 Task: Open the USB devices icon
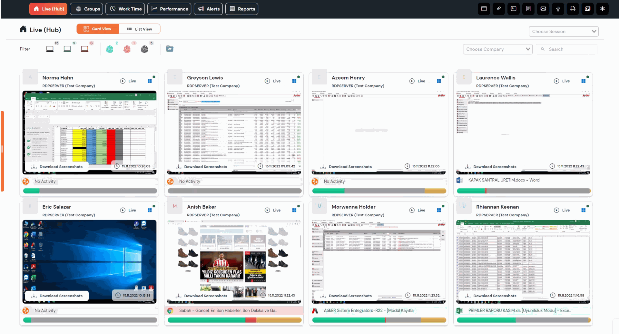click(x=558, y=9)
